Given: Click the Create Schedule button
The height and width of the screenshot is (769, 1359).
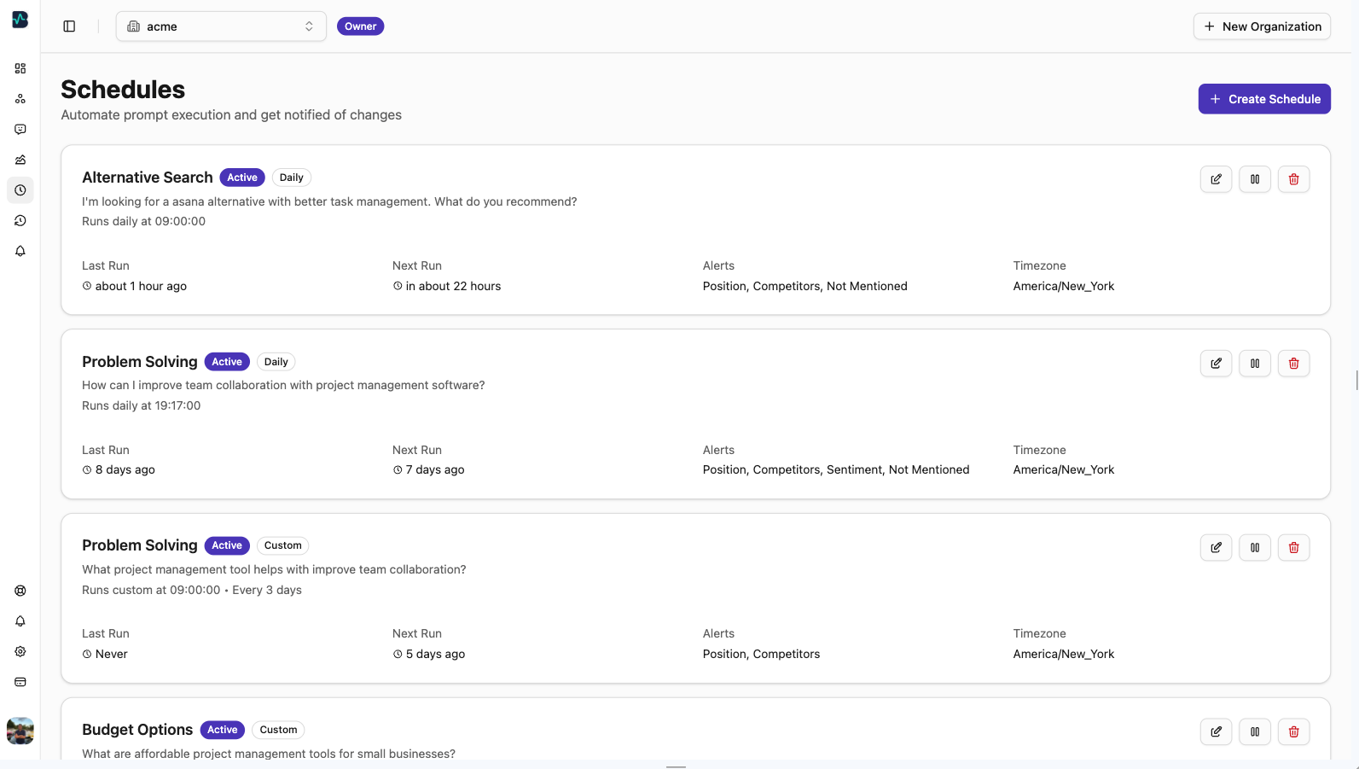Looking at the screenshot, I should (x=1264, y=99).
